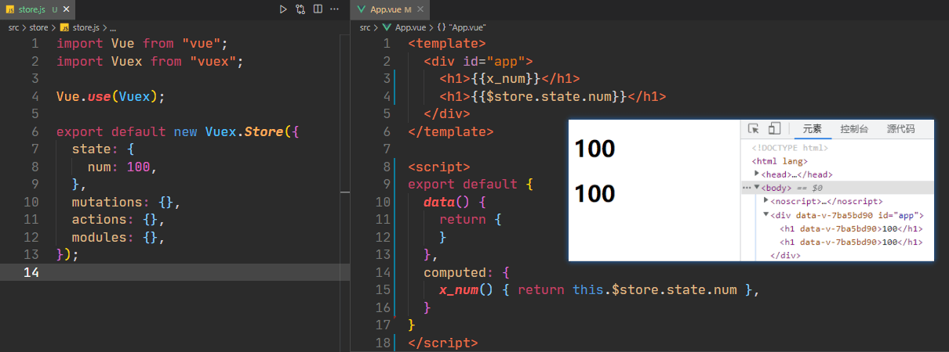Viewport: 949px width, 352px height.
Task: Select the DevTools inspect element cursor icon
Action: pyautogui.click(x=754, y=129)
